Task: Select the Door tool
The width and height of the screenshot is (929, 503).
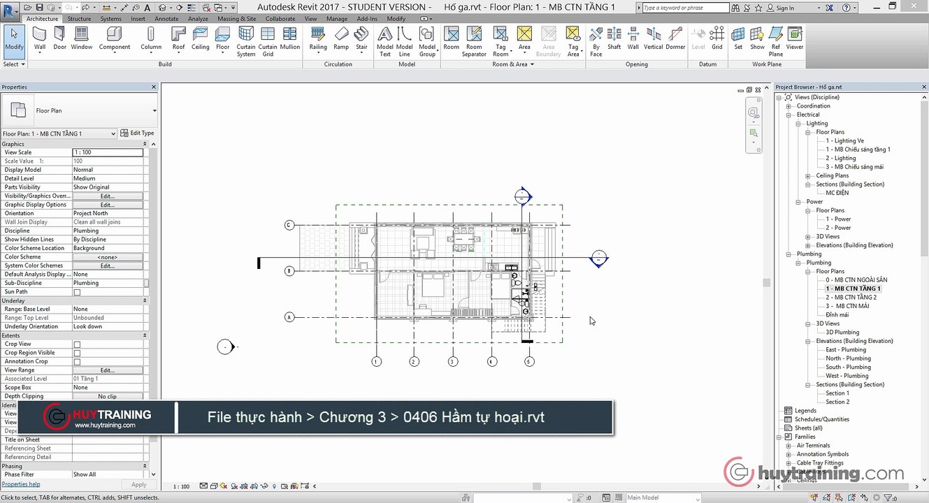Action: pyautogui.click(x=60, y=38)
